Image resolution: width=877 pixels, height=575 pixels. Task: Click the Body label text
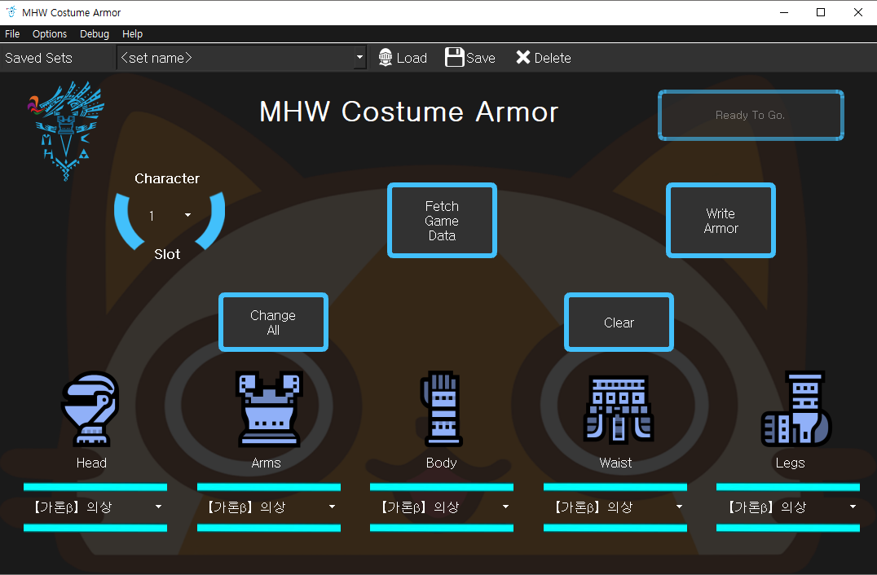441,463
